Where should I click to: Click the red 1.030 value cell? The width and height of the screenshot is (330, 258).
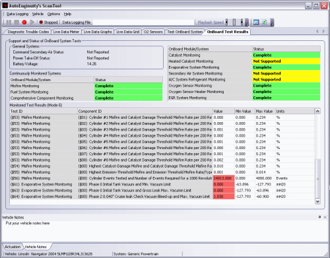pyautogui.click(x=224, y=197)
